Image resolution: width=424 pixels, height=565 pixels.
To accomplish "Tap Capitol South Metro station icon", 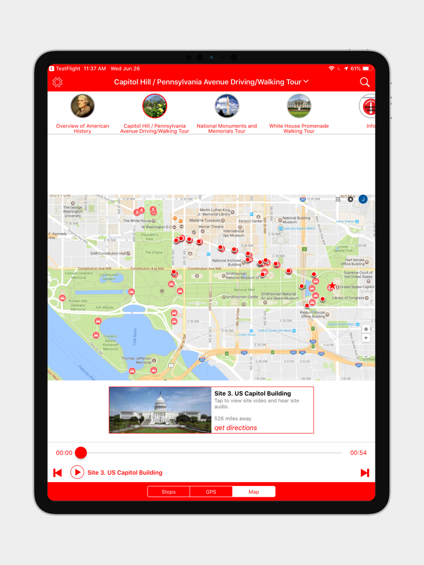I will tap(357, 324).
